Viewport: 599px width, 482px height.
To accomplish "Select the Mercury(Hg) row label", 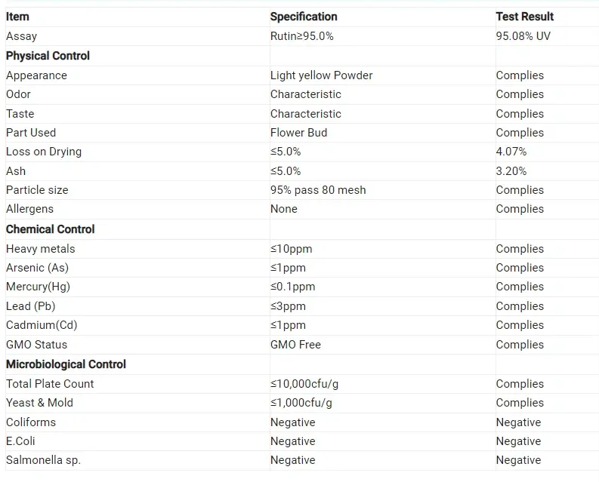I will (x=38, y=287).
